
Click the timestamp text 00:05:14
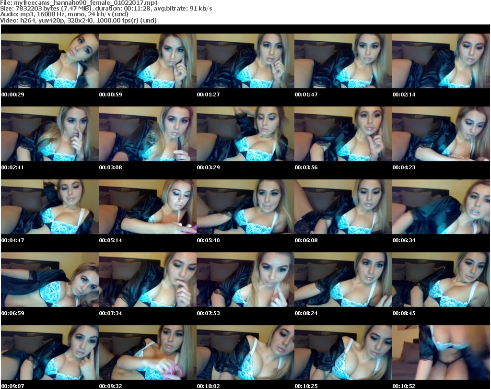(110, 240)
